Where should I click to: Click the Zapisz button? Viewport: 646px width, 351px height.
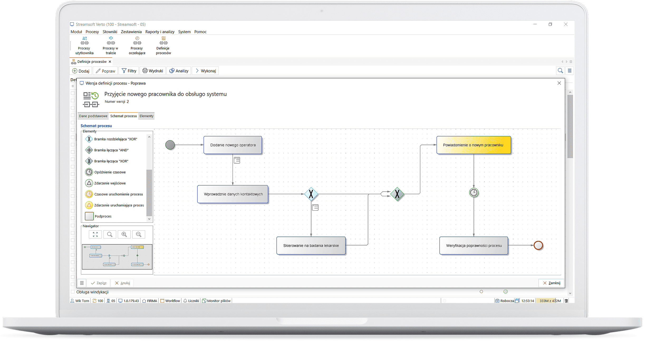click(x=99, y=283)
